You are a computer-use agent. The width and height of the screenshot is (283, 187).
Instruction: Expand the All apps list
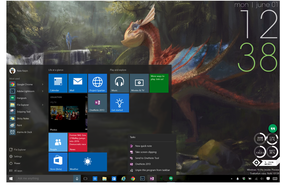pyautogui.click(x=16, y=171)
